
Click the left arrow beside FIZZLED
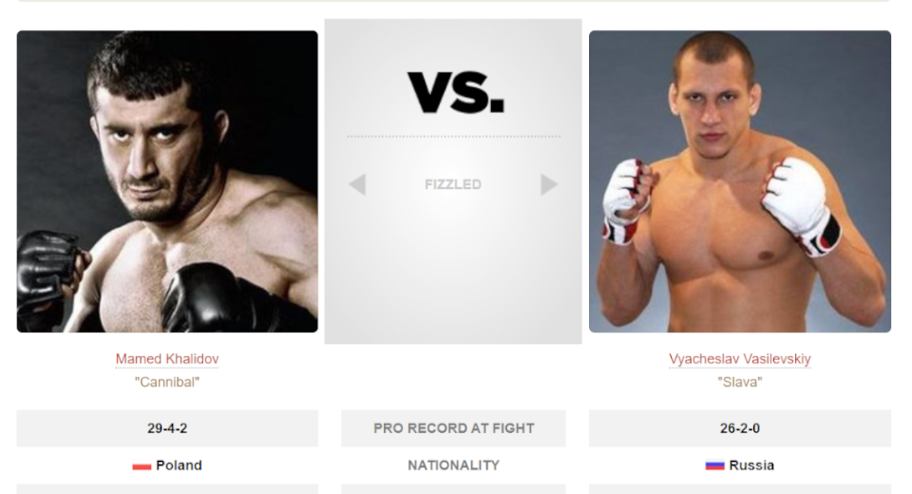click(357, 184)
